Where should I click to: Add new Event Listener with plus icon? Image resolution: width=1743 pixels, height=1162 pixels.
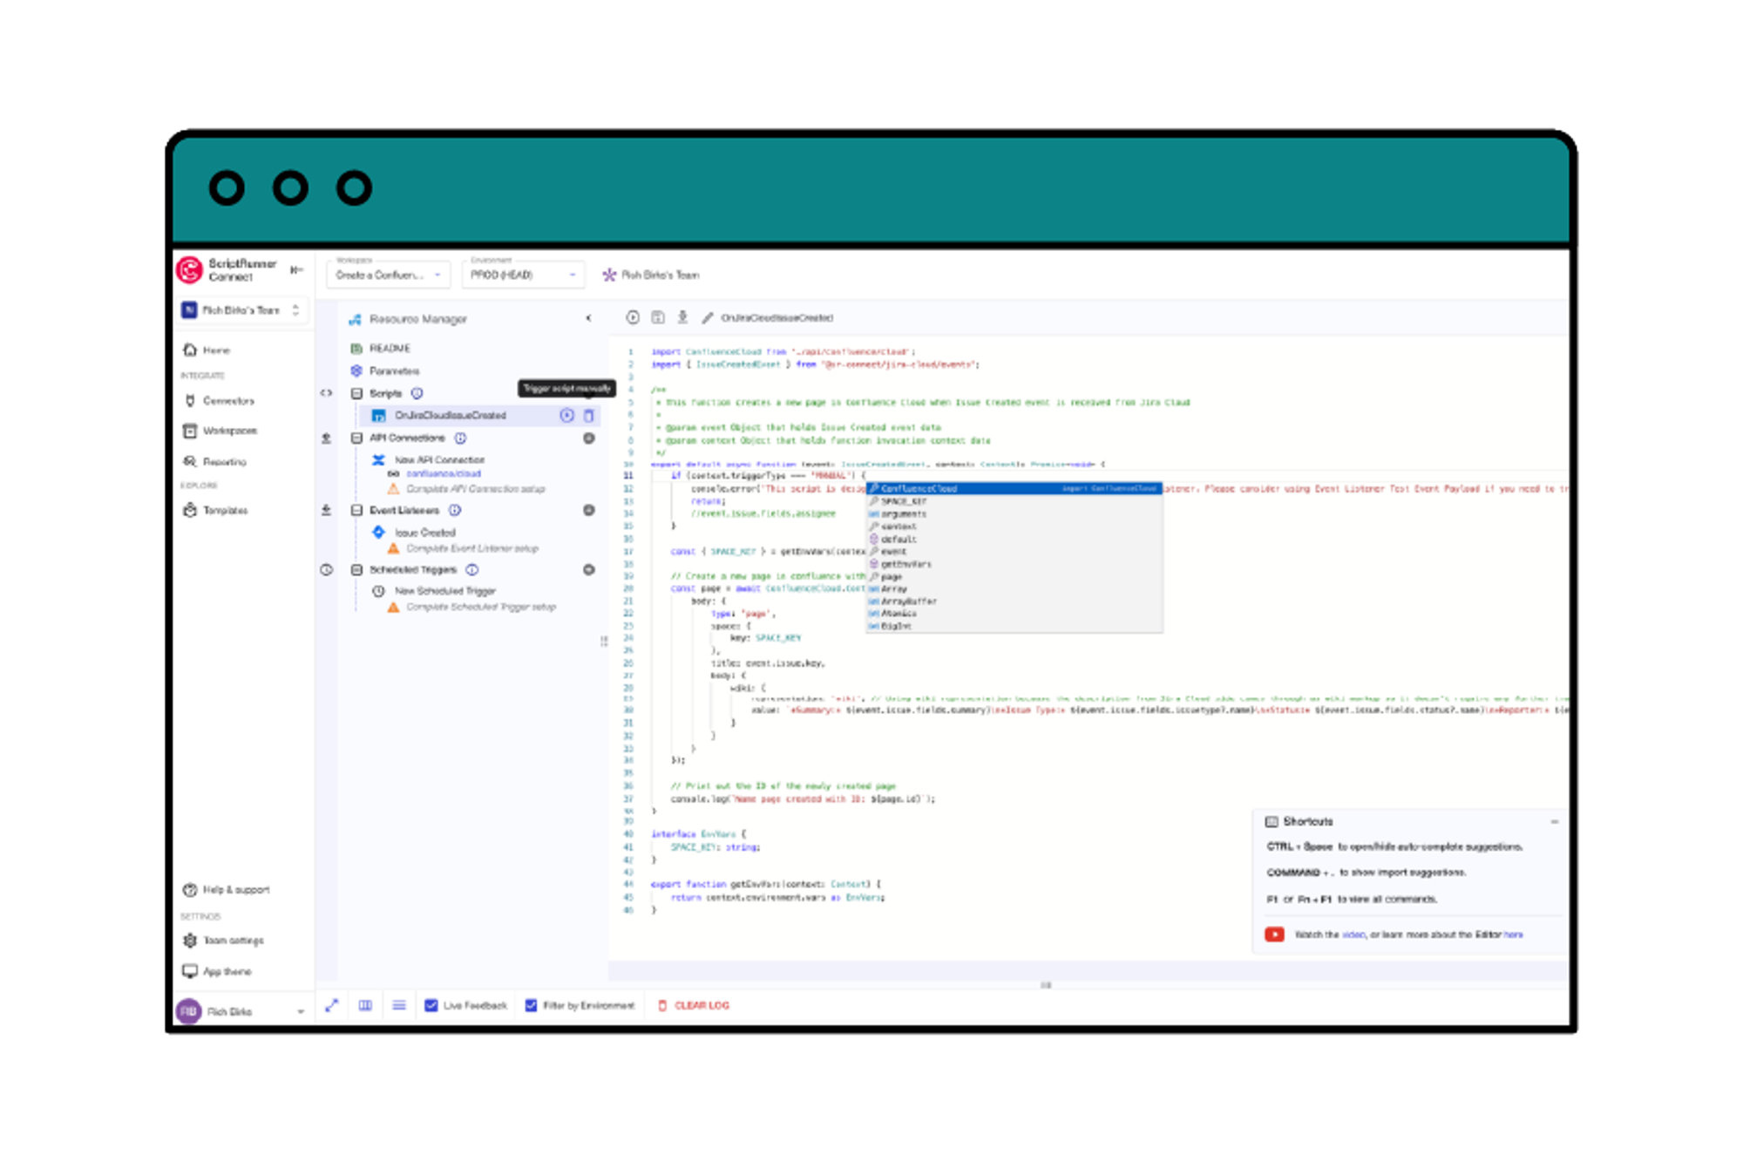[589, 511]
